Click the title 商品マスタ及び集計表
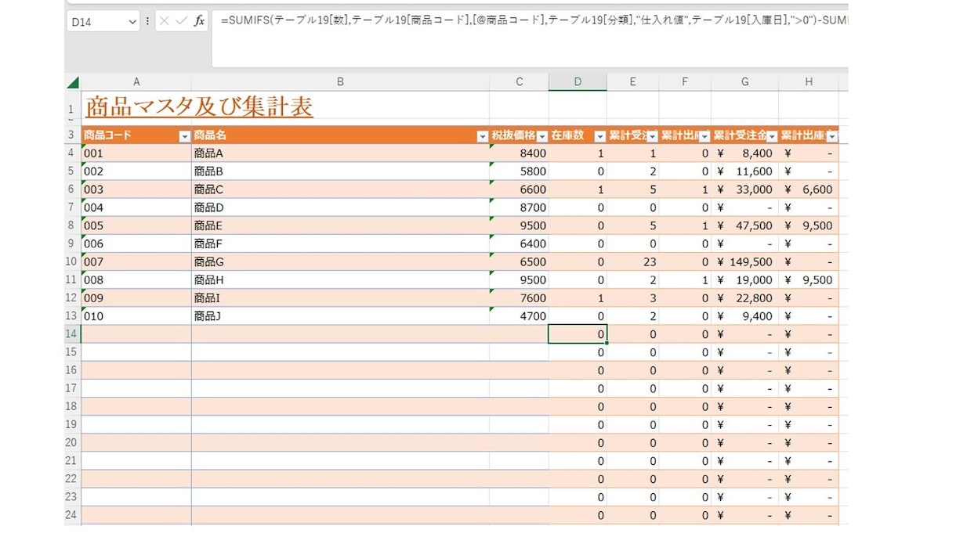 [x=199, y=106]
